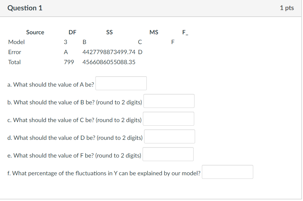
Task: Click the MS column header
Action: coord(154,32)
